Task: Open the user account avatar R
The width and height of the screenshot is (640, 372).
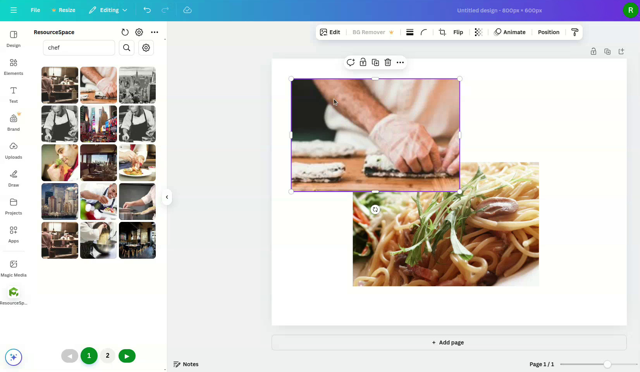Action: click(630, 10)
